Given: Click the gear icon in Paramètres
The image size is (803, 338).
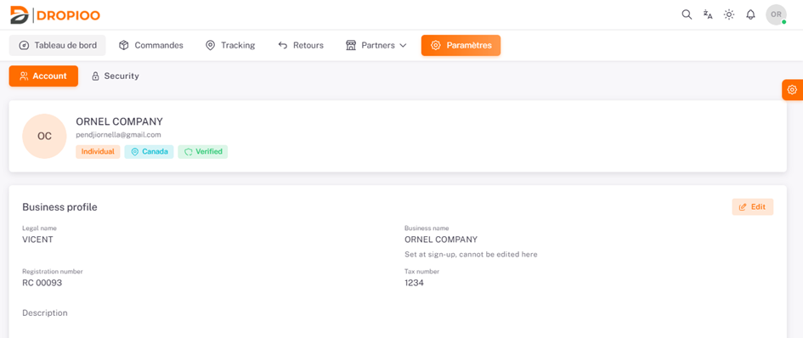Looking at the screenshot, I should [435, 45].
